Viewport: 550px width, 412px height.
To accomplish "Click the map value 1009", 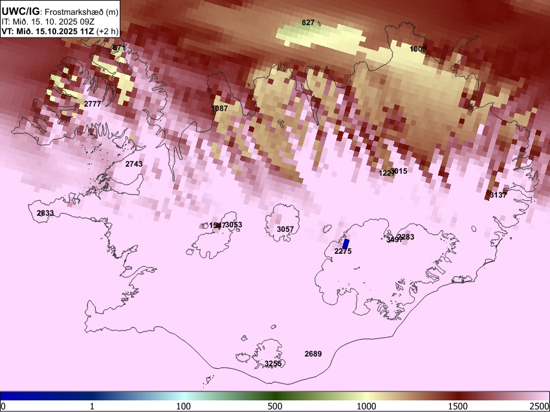I will [x=418, y=49].
